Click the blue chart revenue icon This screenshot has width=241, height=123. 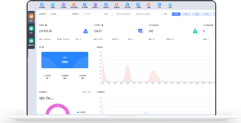click(140, 31)
